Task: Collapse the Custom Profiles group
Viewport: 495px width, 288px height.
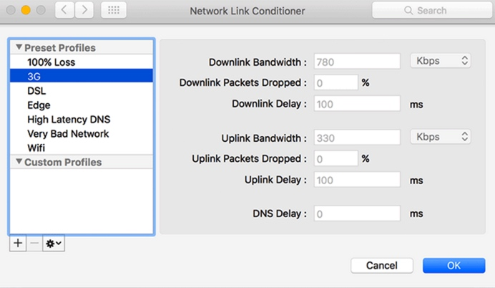Action: (x=19, y=162)
